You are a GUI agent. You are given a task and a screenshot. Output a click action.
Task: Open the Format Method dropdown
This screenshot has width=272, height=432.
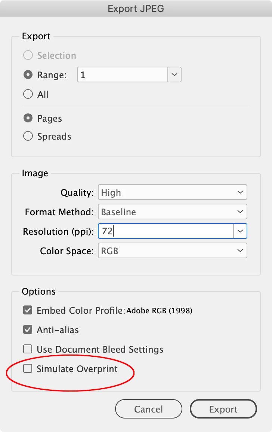172,212
